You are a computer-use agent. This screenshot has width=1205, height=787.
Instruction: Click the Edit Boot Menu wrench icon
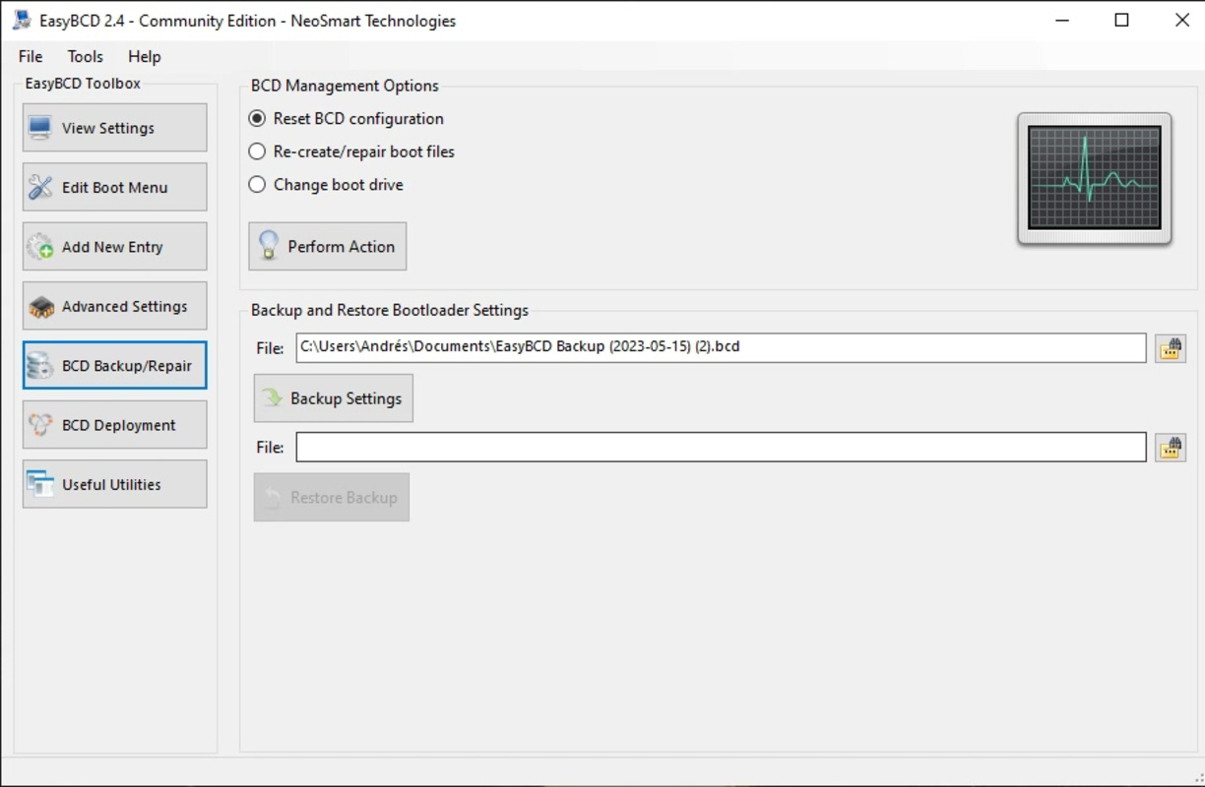[40, 187]
